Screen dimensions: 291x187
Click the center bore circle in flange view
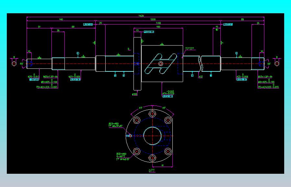[152, 136]
